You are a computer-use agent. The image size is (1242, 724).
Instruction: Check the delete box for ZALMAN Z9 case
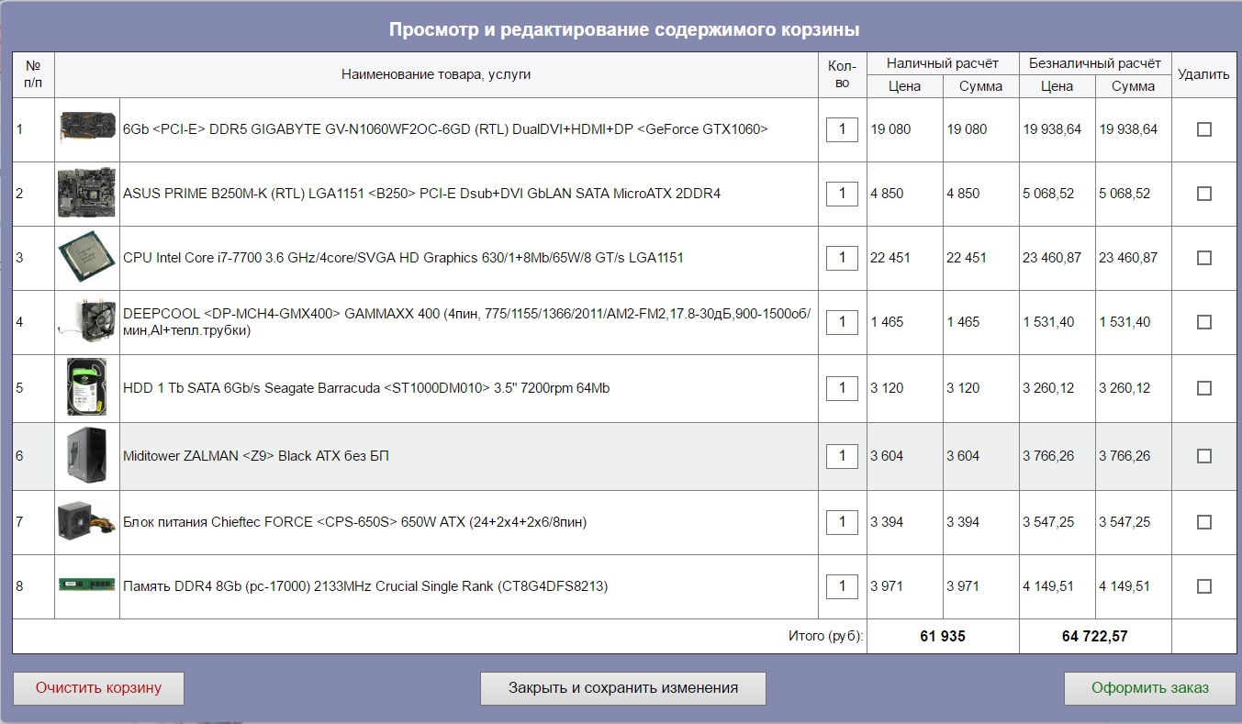click(1203, 456)
